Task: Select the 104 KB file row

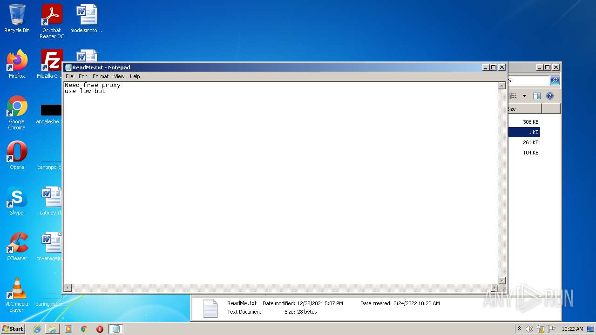Action: click(524, 153)
